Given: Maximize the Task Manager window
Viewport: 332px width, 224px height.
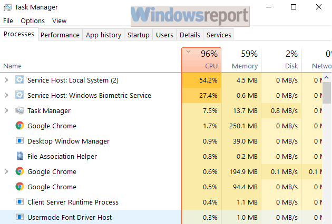Looking at the screenshot, I should click(294, 7).
